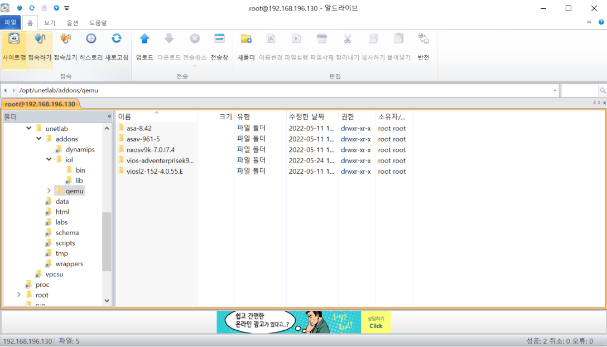The image size is (607, 347).
Task: Collapse the ribbon with the caret icon
Action: (589, 22)
